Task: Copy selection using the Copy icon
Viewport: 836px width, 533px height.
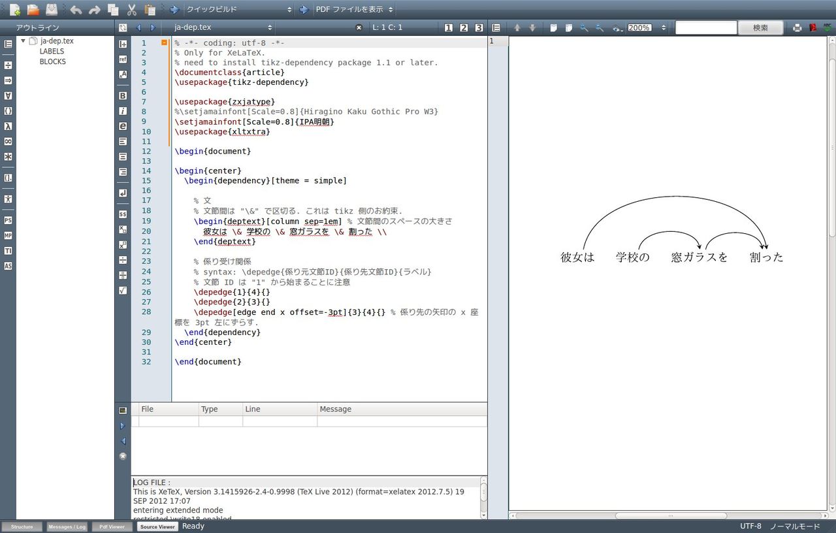Action: 113,10
